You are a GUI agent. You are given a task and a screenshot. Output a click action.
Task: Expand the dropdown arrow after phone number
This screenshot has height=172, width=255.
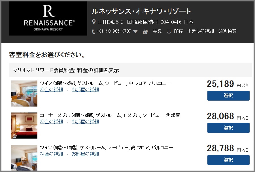135,32
